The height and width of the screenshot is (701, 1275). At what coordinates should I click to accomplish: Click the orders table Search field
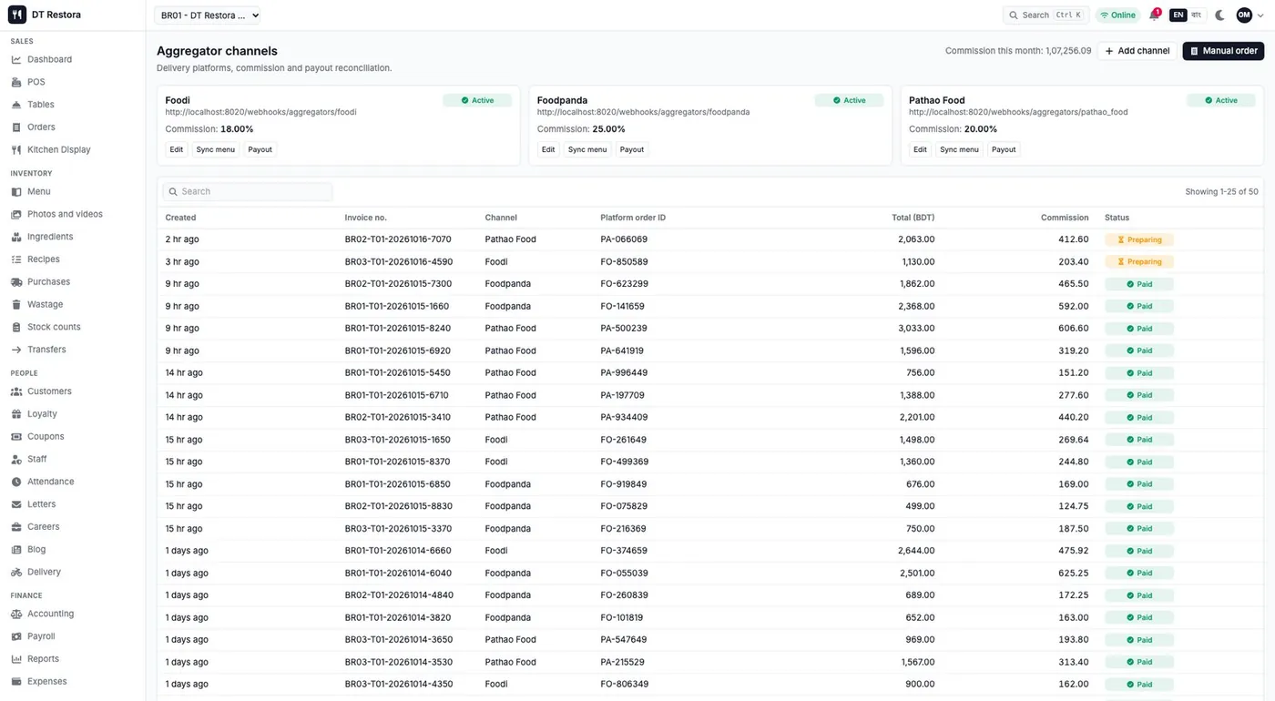pos(248,191)
